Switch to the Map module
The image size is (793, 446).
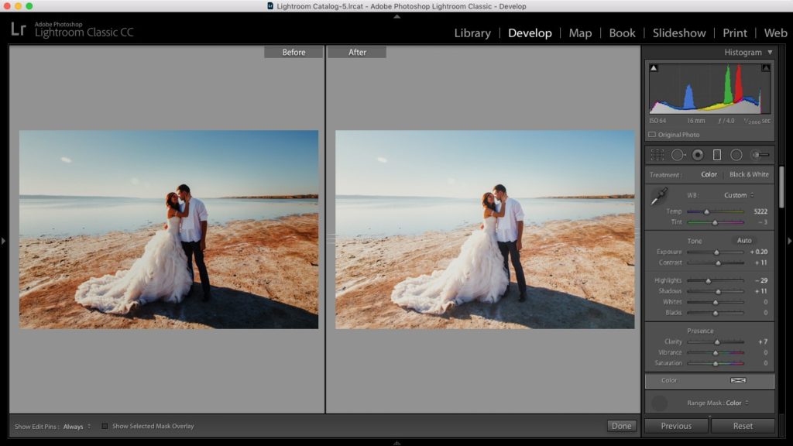(580, 33)
